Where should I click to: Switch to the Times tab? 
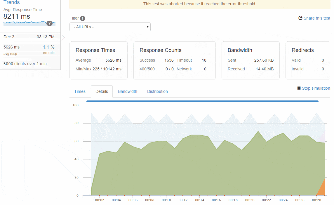(x=80, y=91)
